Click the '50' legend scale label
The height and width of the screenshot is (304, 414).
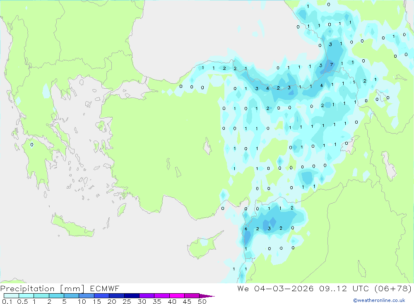click(202, 302)
